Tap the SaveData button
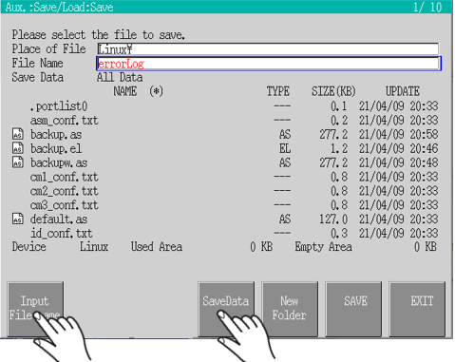This screenshot has height=362, width=455. click(226, 309)
